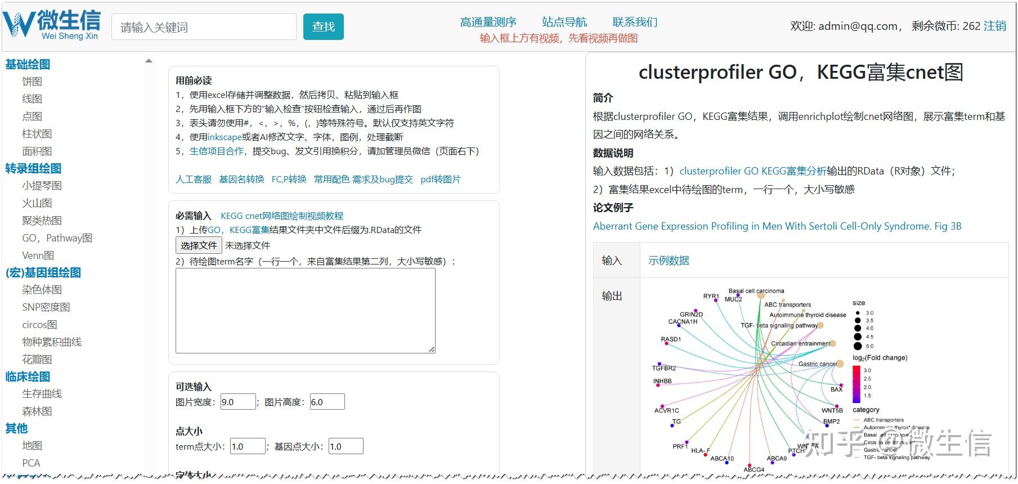Click the 图片宽度 input field
The image size is (1018, 484).
(x=238, y=402)
